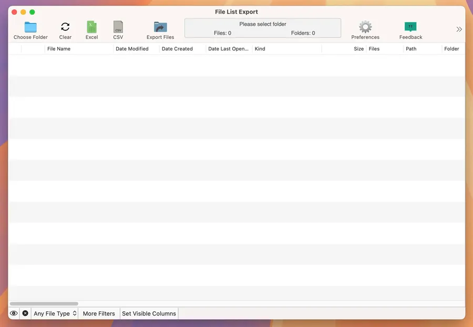
Task: Export list to Excel
Action: [x=91, y=27]
